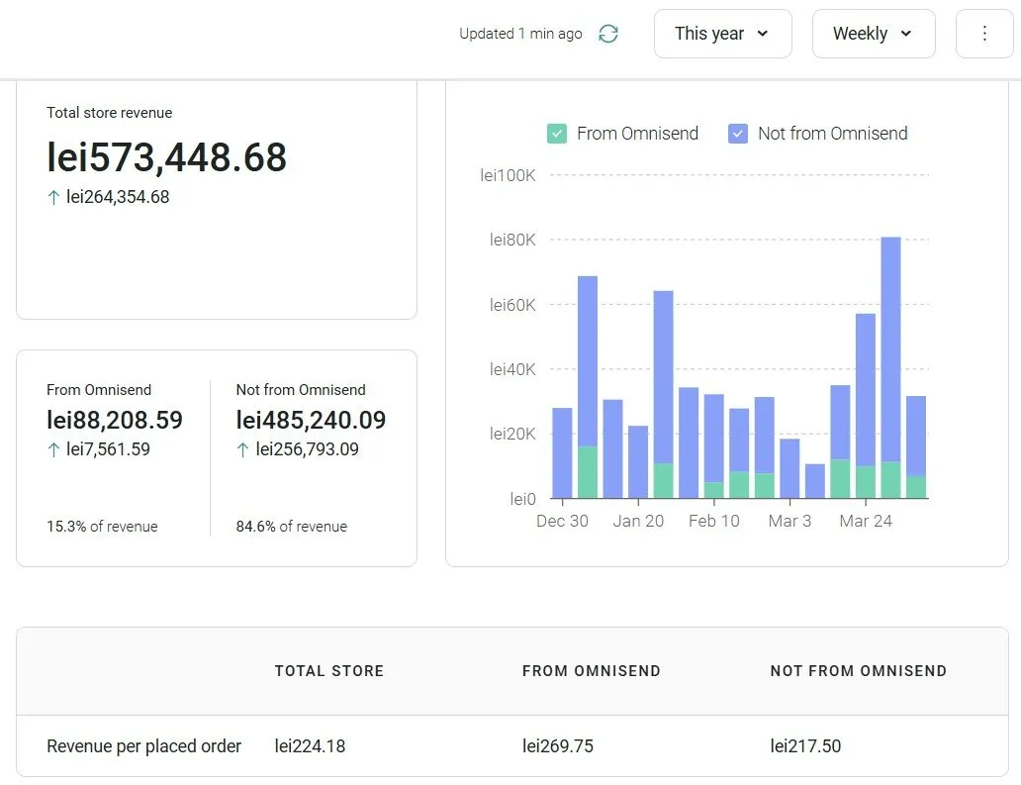The height and width of the screenshot is (785, 1021).
Task: Uncheck the From Omnisend legend checkbox
Action: coord(557,134)
